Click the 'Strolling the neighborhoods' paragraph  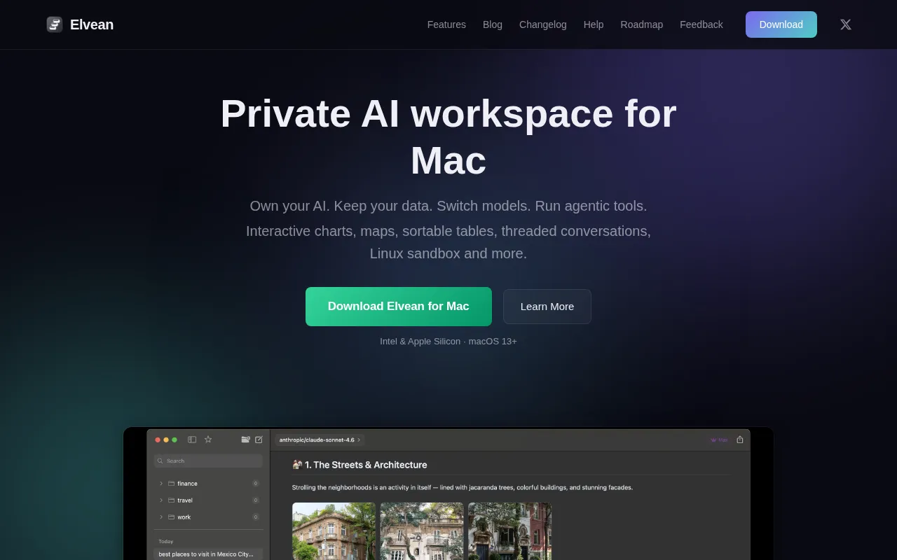click(x=463, y=487)
